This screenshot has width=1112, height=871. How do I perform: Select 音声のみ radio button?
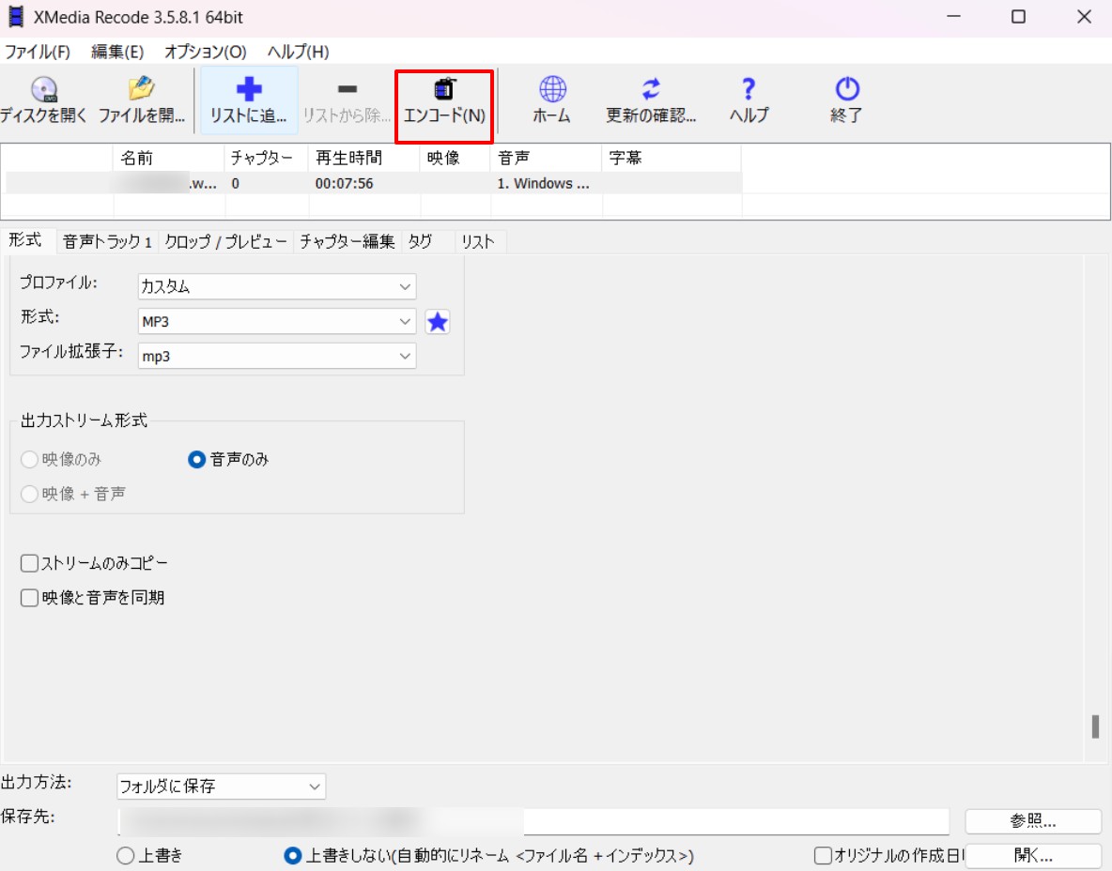pos(196,459)
